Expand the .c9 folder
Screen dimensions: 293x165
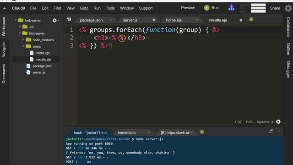(x=20, y=27)
